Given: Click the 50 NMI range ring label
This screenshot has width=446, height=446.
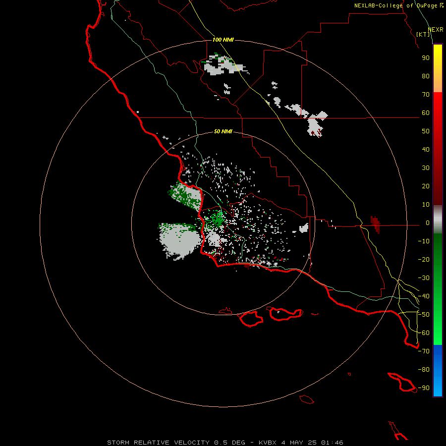Looking at the screenshot, I should coord(223,131).
